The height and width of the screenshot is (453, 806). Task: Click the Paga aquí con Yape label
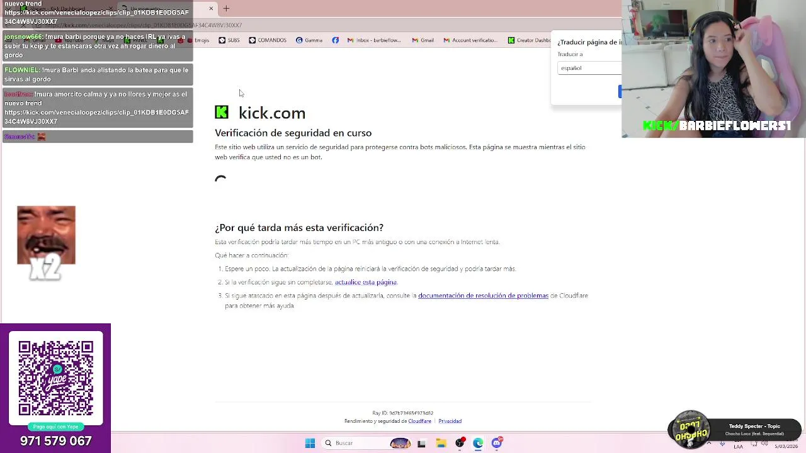(x=55, y=427)
